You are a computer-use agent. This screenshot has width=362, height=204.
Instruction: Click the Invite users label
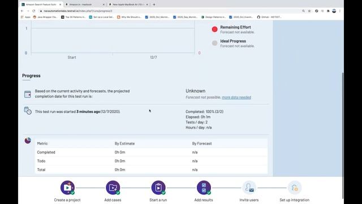coord(249,200)
